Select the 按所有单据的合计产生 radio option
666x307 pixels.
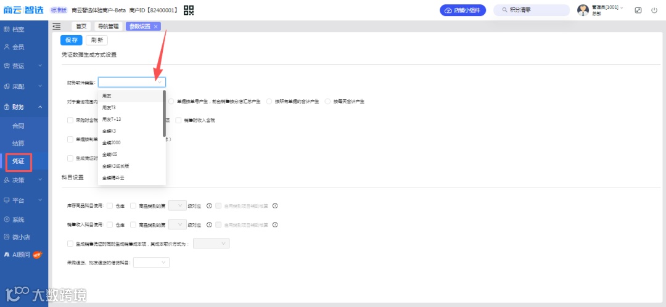[269, 102]
